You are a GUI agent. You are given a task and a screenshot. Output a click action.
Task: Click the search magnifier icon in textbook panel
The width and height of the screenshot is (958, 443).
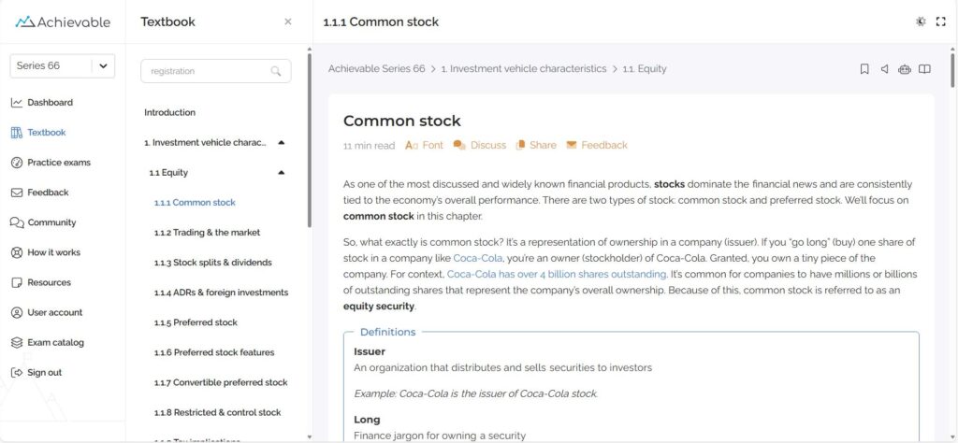click(x=276, y=71)
